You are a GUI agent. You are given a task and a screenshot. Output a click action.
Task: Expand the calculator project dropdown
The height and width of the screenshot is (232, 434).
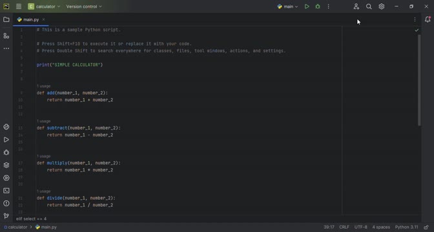pos(44,6)
